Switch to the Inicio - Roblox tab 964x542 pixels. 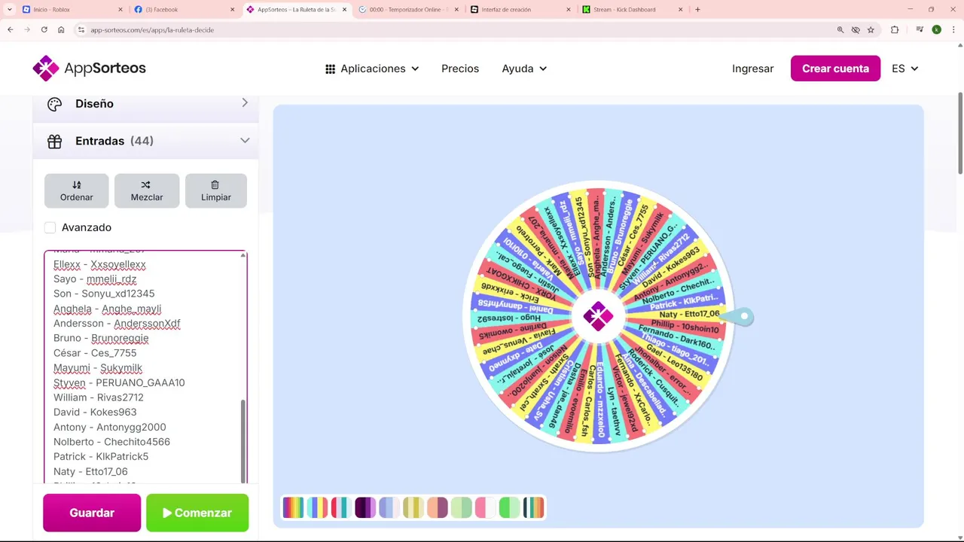[x=72, y=10]
